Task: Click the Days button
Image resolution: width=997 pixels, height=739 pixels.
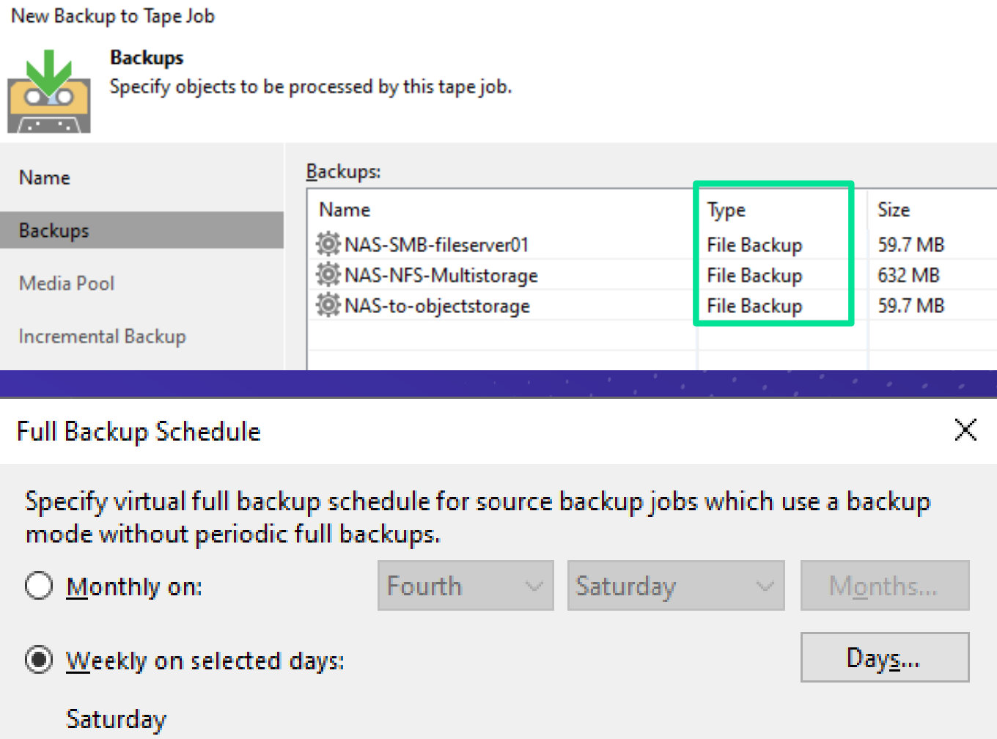Action: pos(884,658)
